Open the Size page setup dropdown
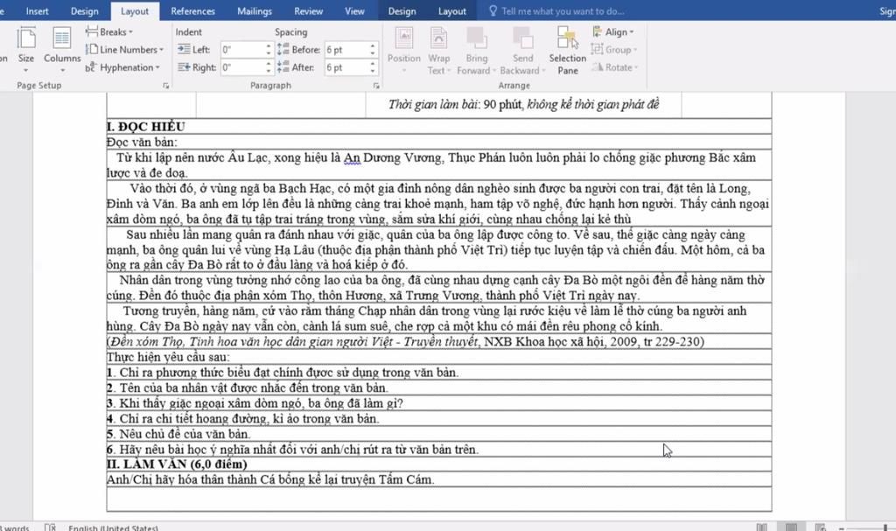 click(x=25, y=49)
